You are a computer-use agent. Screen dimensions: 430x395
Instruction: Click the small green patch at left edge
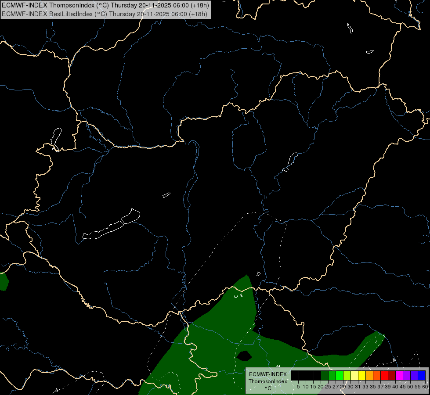4,281
